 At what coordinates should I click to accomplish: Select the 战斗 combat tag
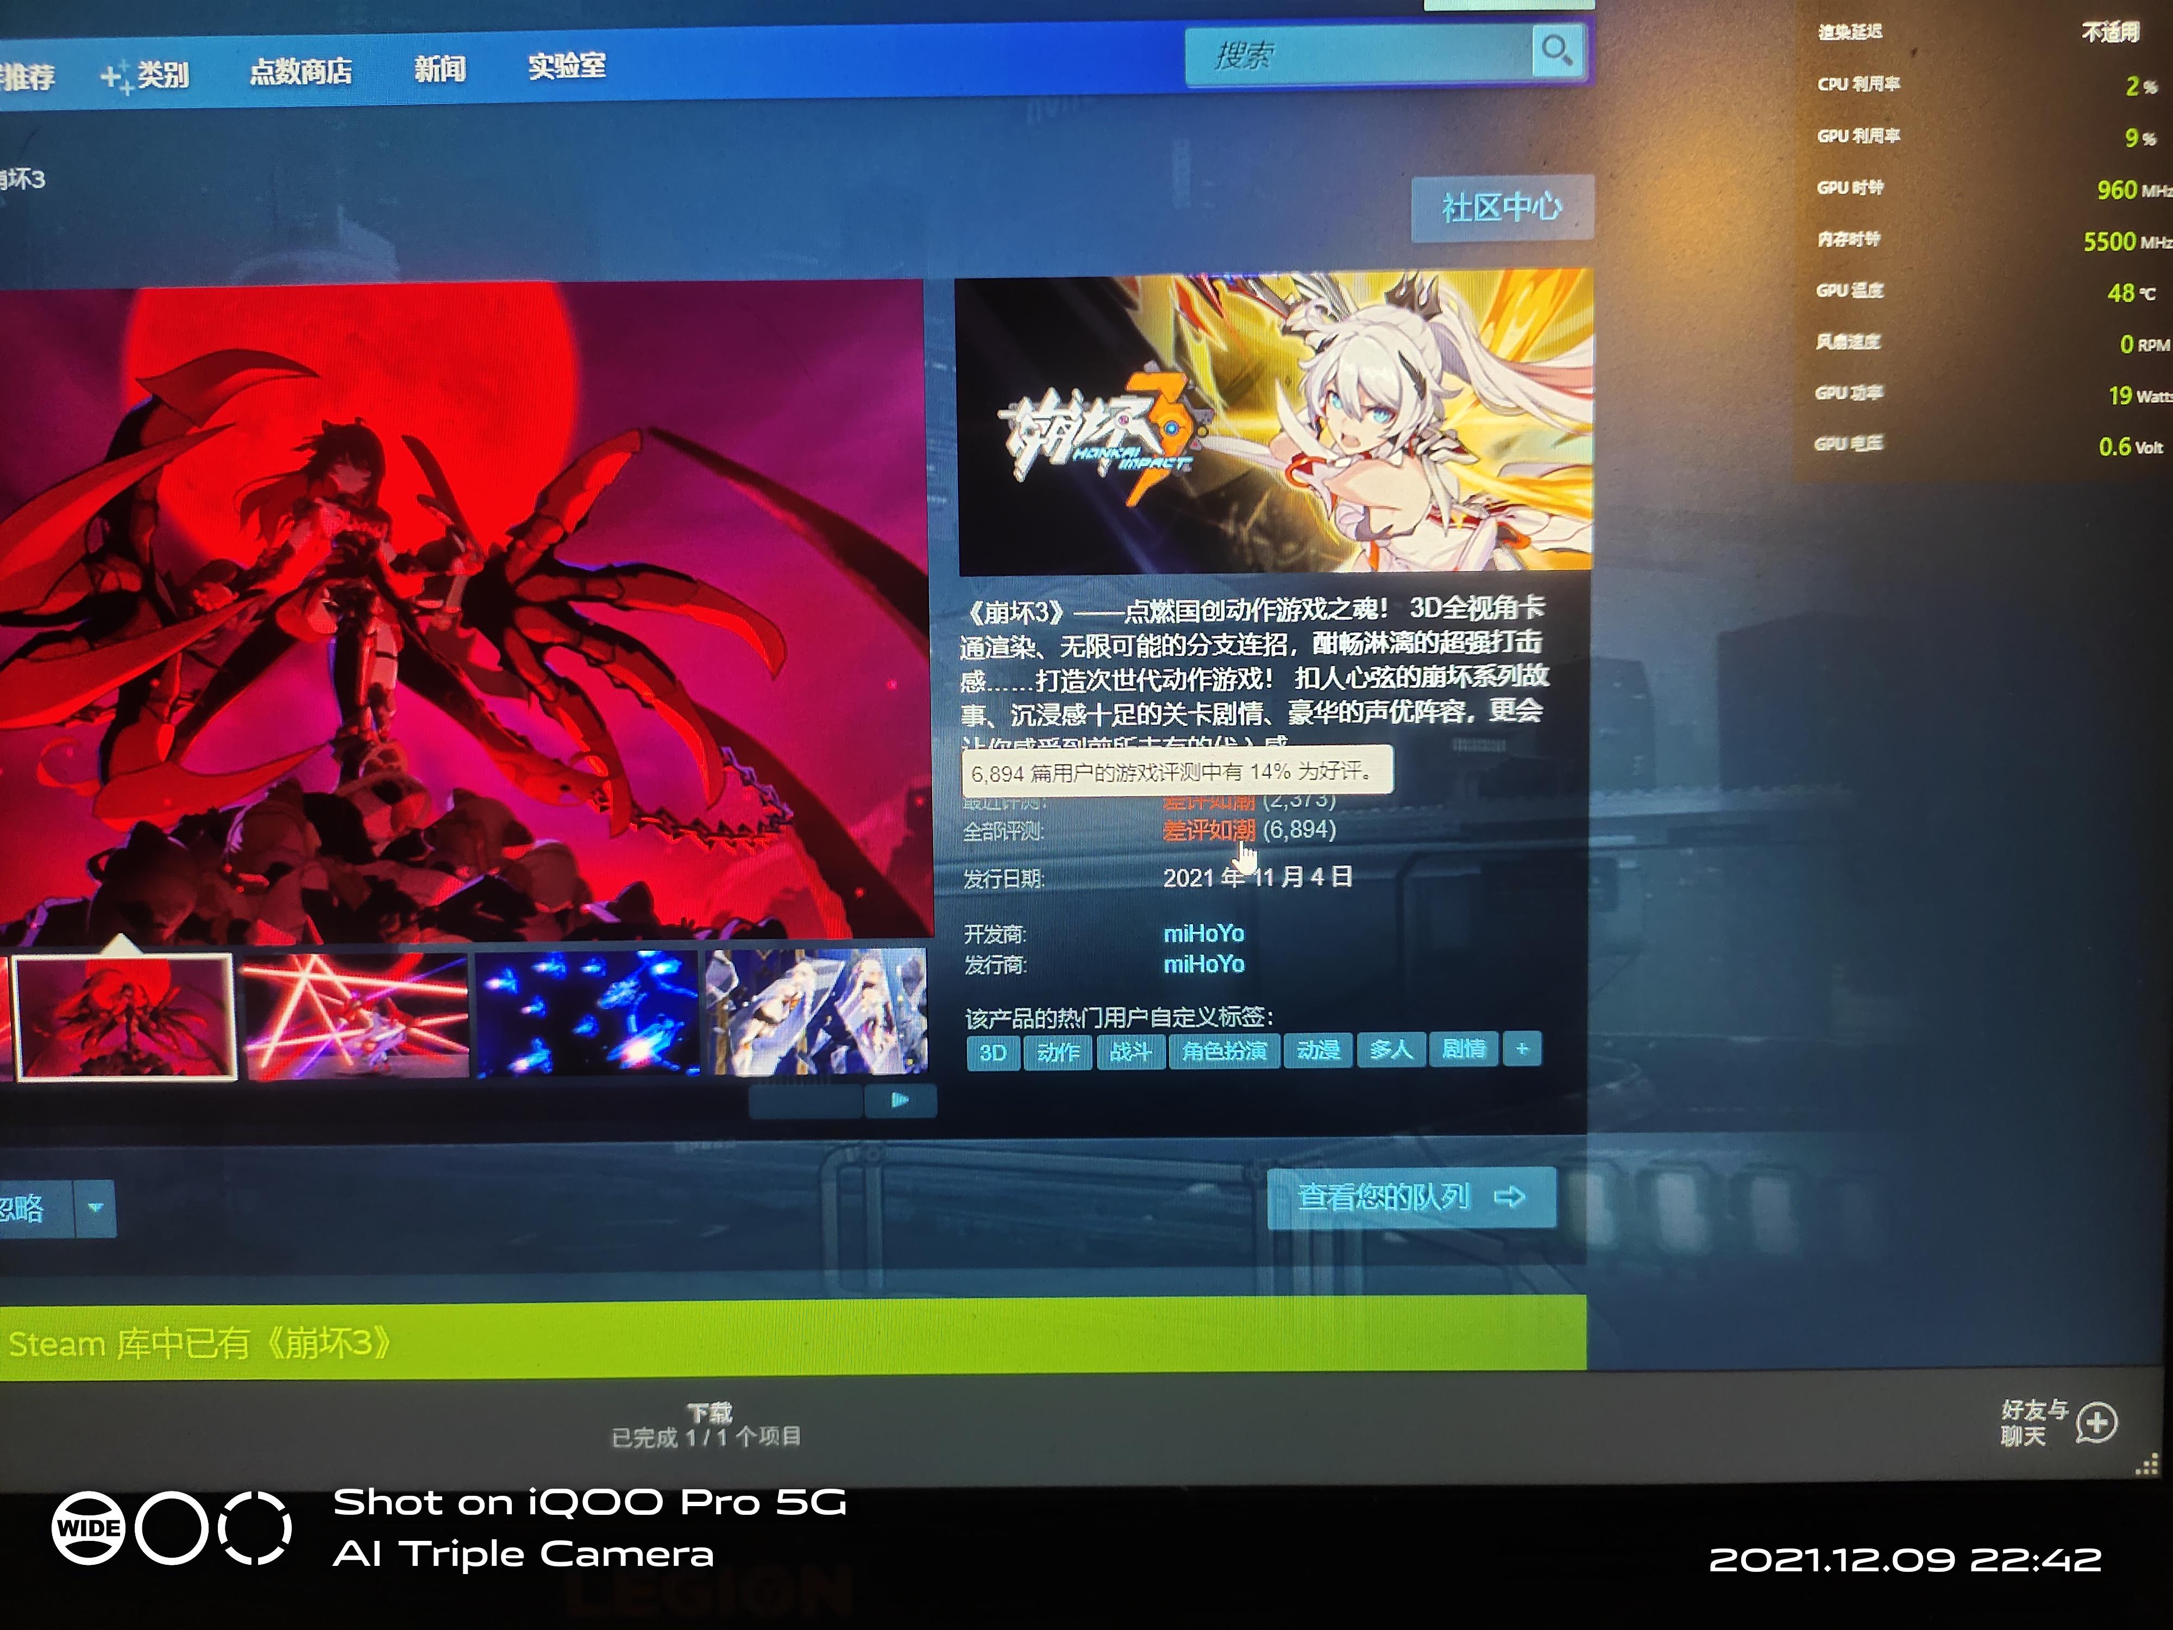coord(1130,1051)
